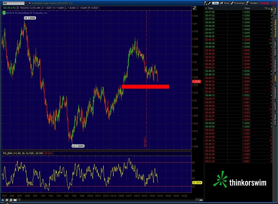
Task: Open the Drawings menu
Action: tap(238, 3)
